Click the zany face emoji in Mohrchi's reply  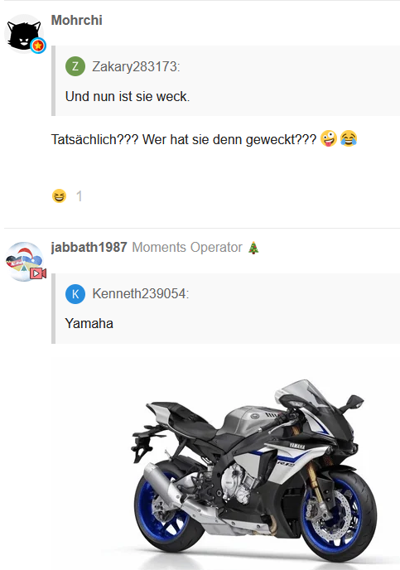point(329,139)
